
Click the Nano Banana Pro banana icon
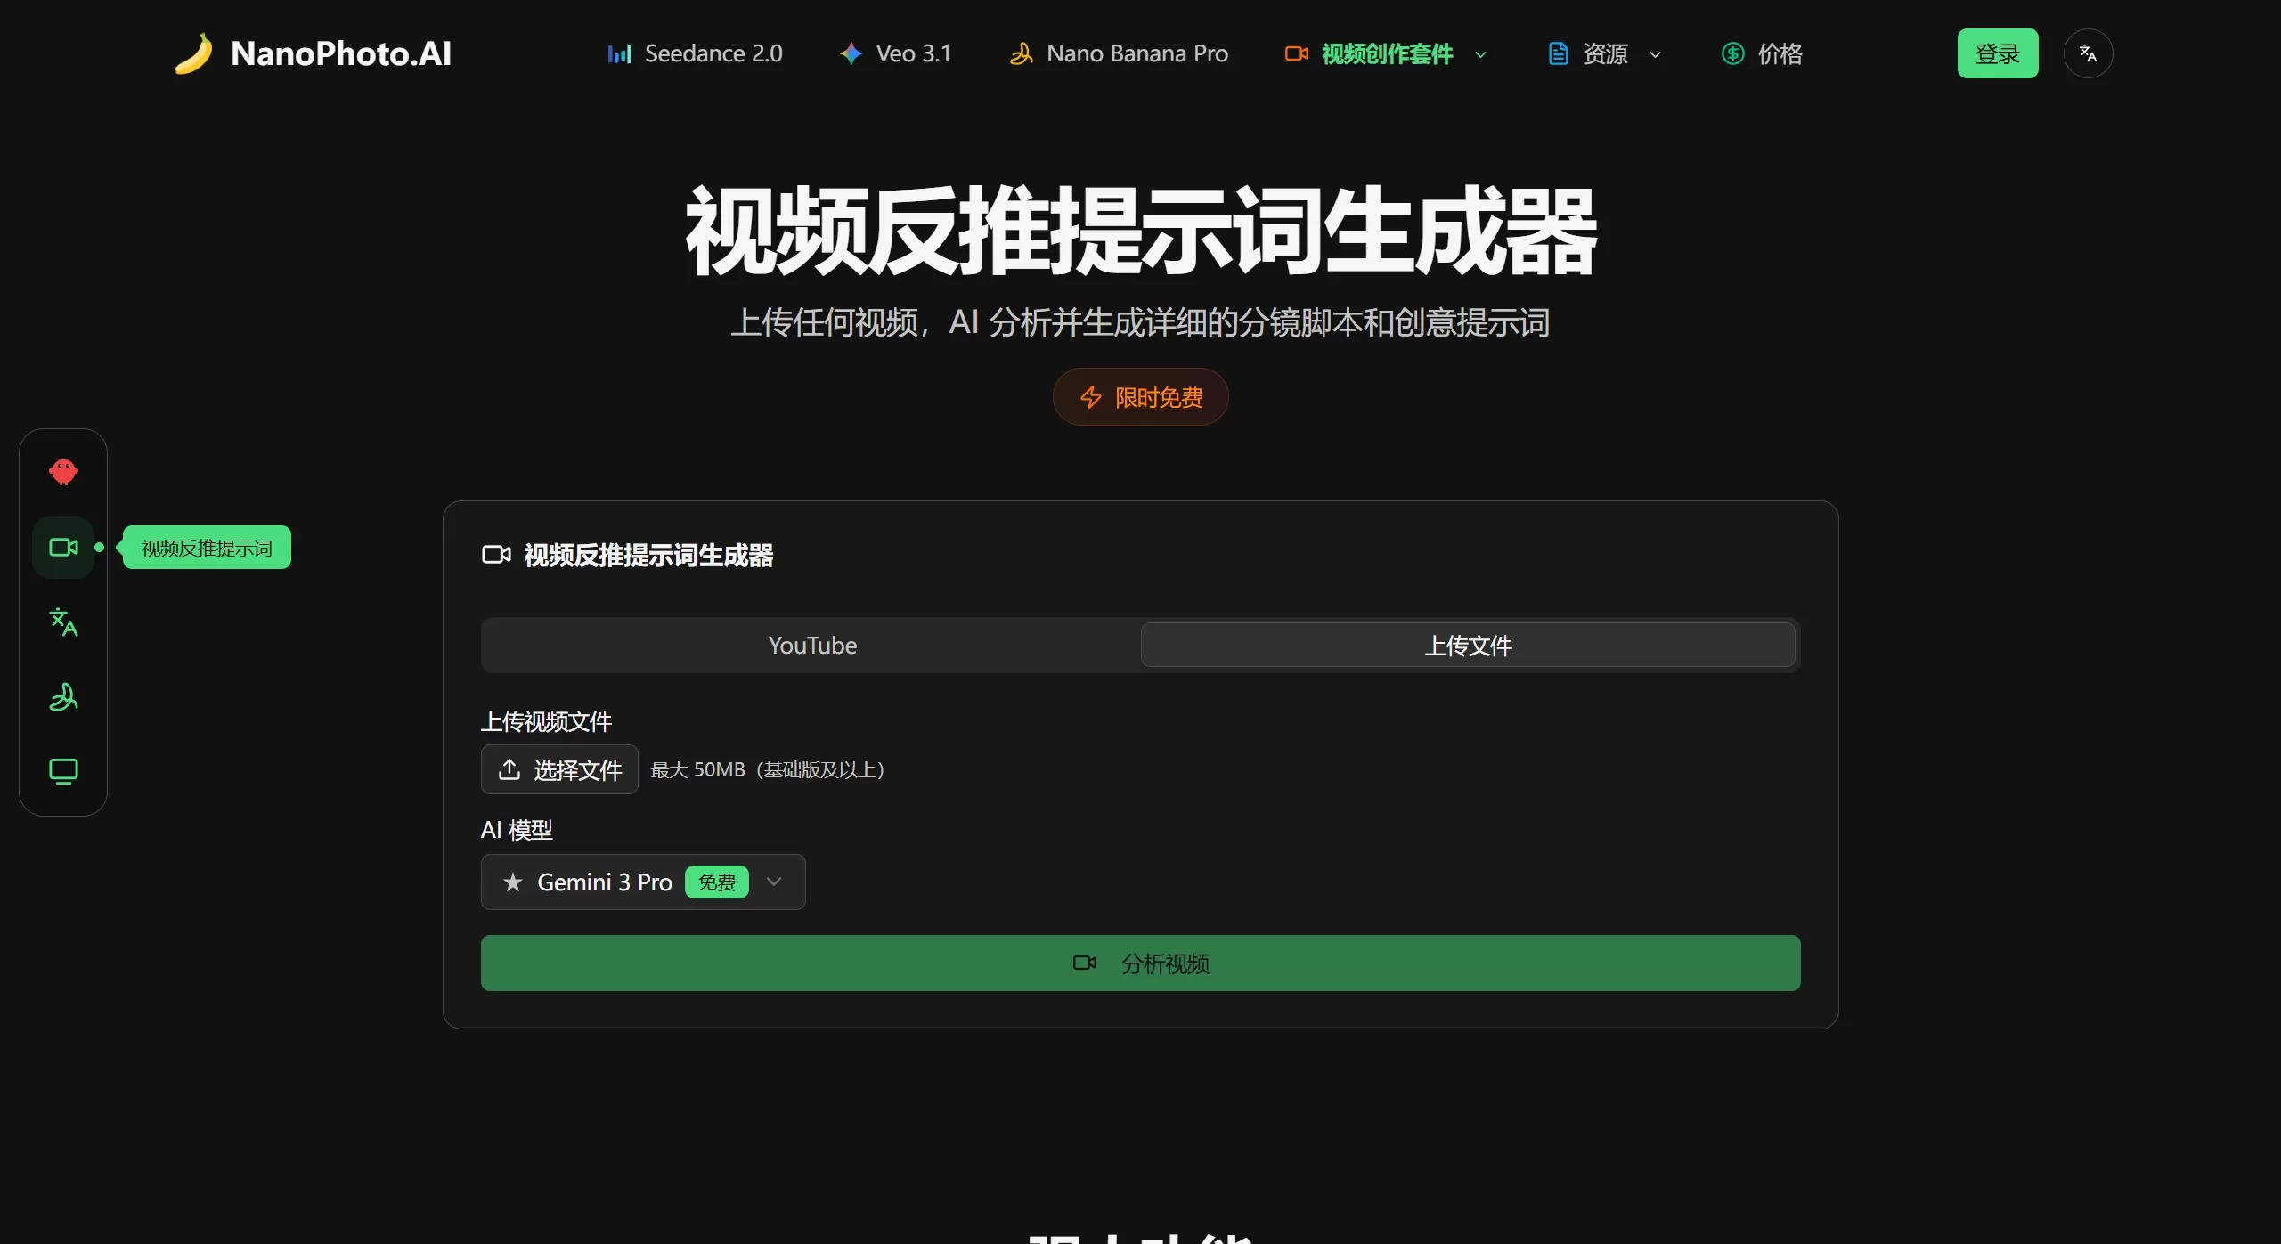pos(1021,53)
